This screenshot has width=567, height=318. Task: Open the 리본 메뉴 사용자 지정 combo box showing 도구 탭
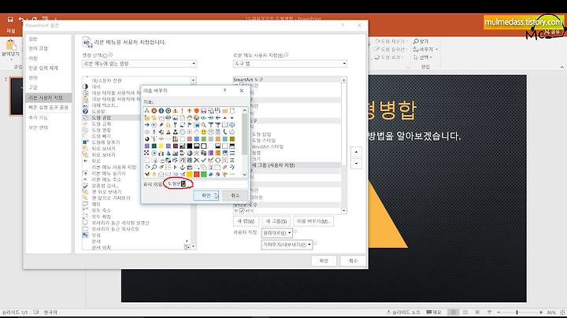[290, 64]
